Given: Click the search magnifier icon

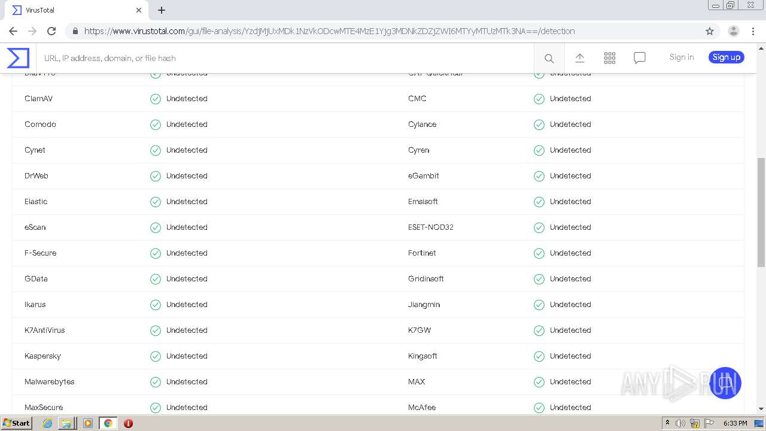Looking at the screenshot, I should 549,58.
